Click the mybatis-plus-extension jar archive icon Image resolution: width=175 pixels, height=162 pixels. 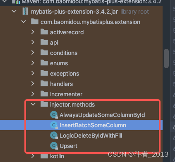[x=25, y=11]
